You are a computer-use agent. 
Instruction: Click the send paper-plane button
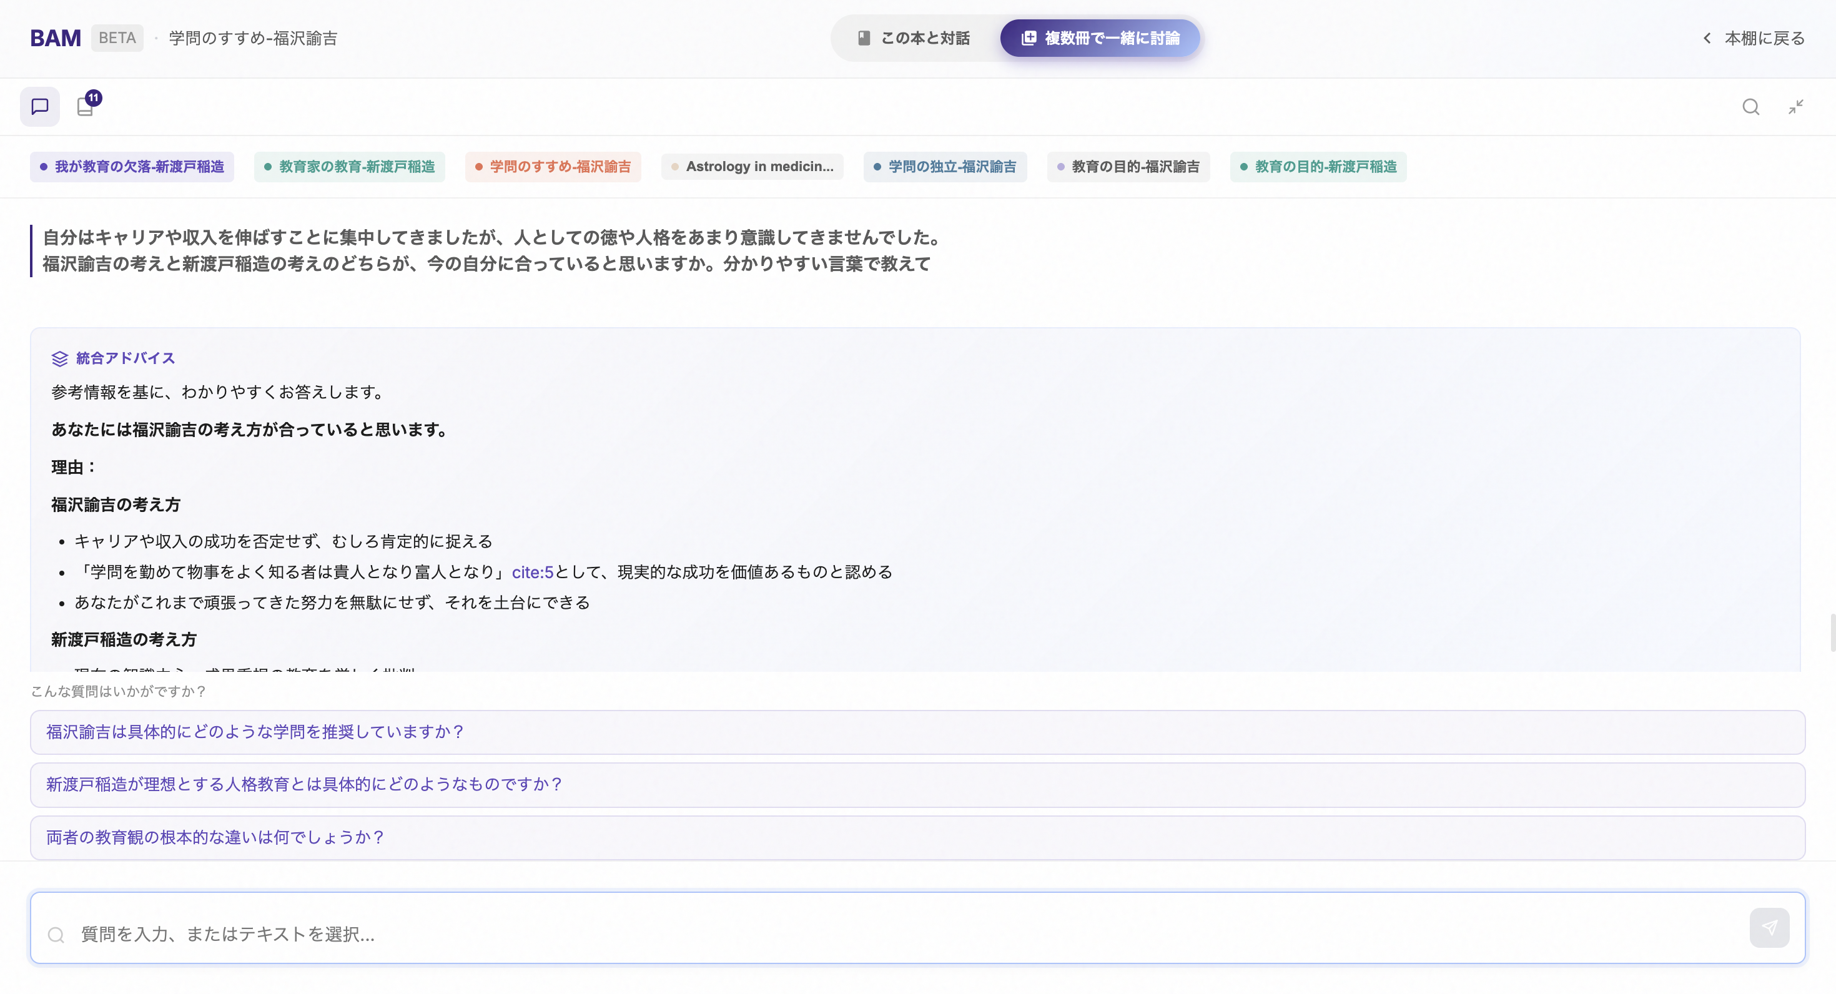1769,927
